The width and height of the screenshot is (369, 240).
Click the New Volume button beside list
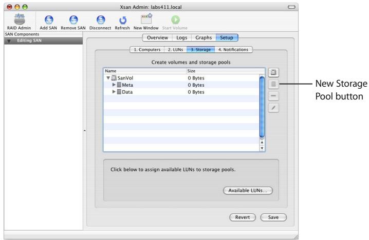click(x=273, y=72)
